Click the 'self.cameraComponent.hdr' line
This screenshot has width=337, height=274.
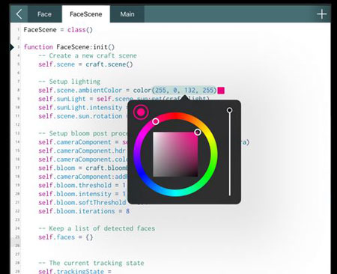(82, 150)
